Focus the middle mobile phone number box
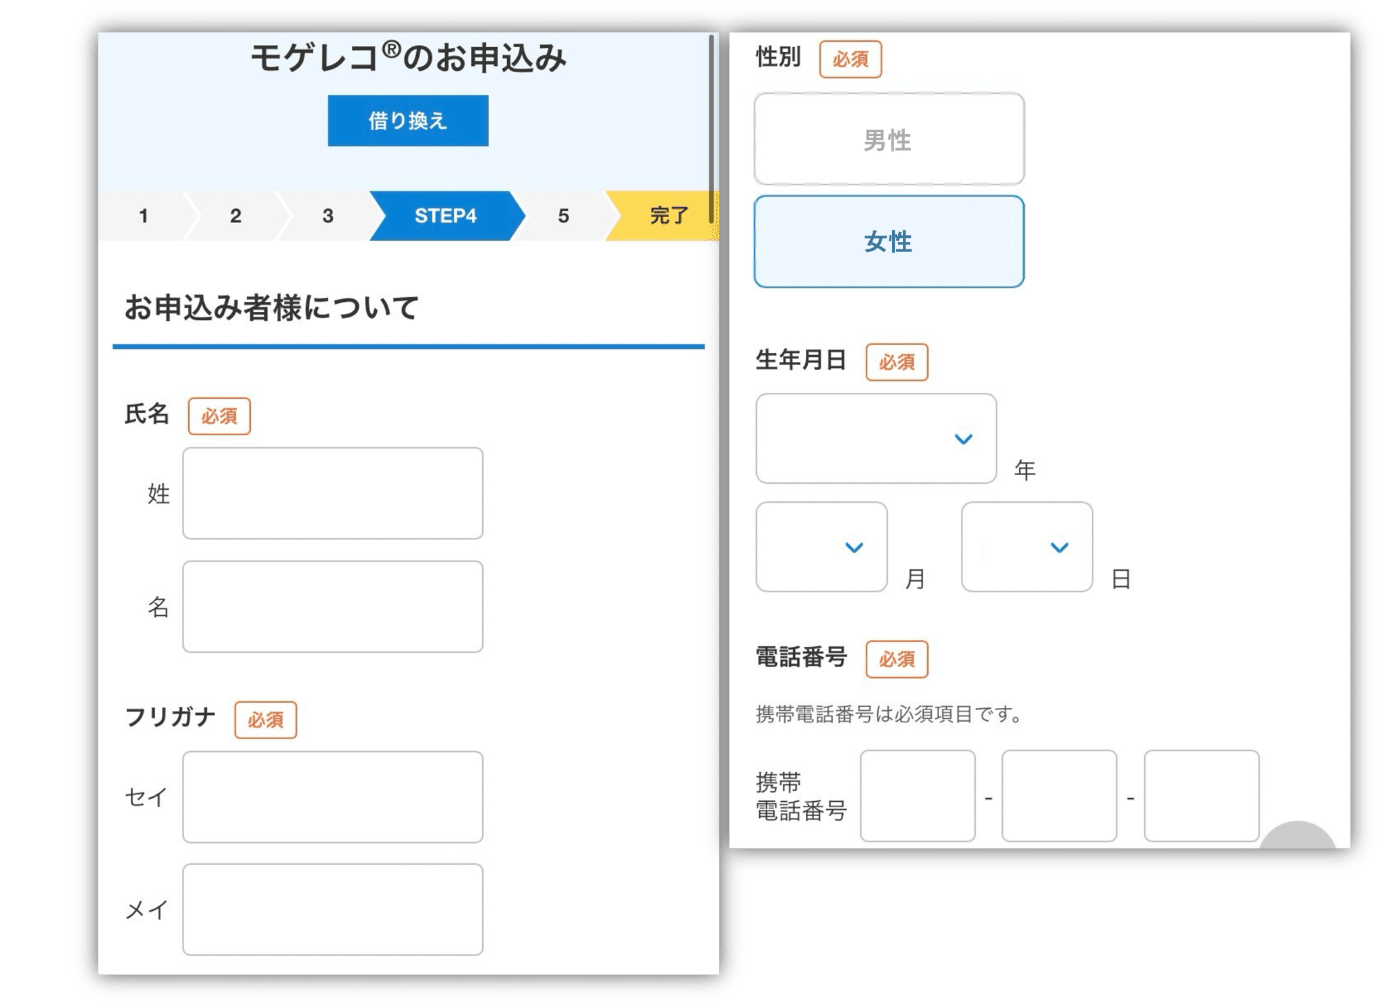 point(1059,796)
